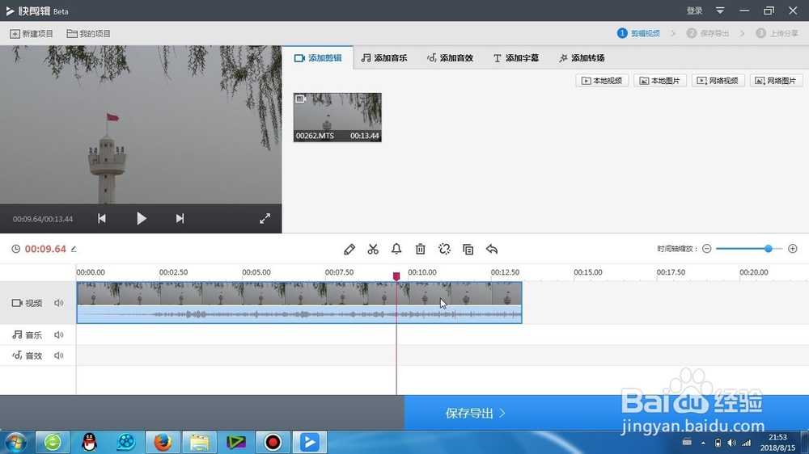809x454 pixels.
Task: Zoom in the timeline with the plus icon
Action: 793,249
